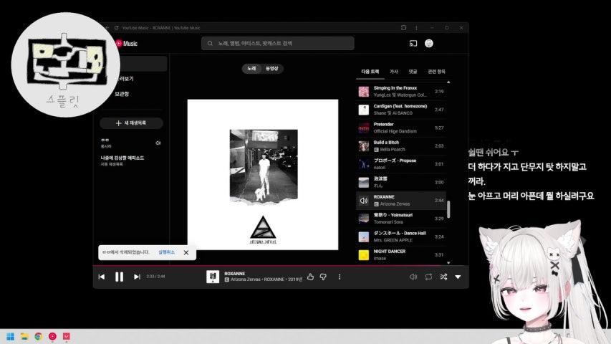Toggle shuffle in player bar

click(443, 277)
